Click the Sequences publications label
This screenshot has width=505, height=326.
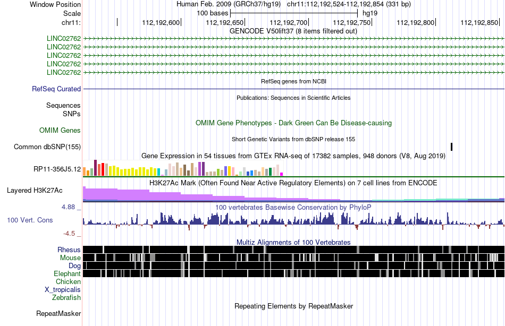[x=63, y=106]
